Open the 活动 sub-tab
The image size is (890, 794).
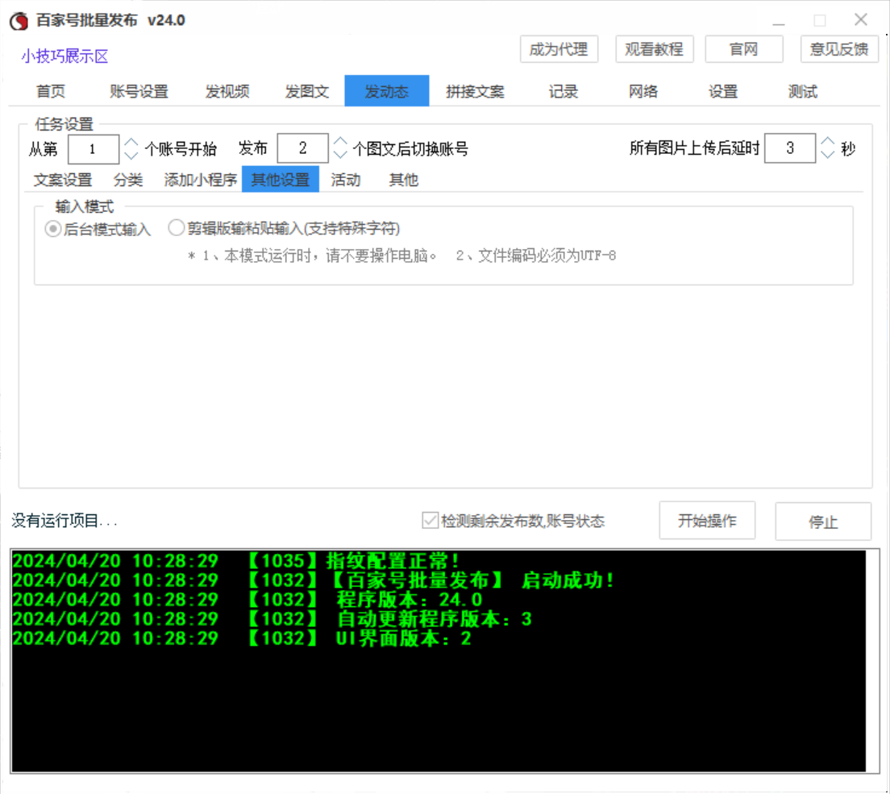[x=346, y=180]
